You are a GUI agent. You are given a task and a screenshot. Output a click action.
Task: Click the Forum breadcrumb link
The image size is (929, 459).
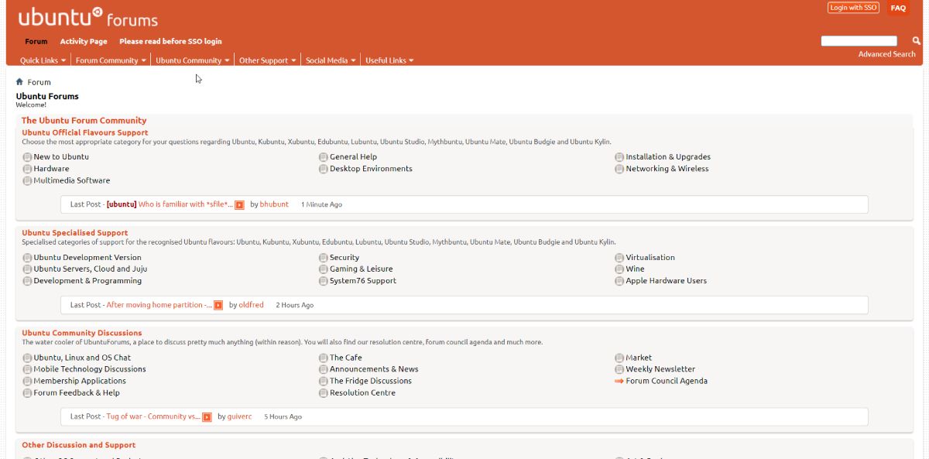39,82
